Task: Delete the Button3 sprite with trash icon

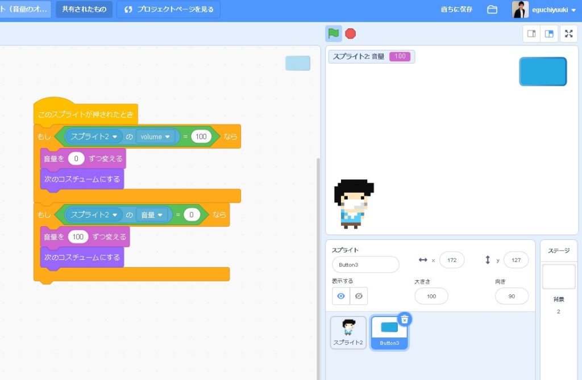Action: coord(404,320)
